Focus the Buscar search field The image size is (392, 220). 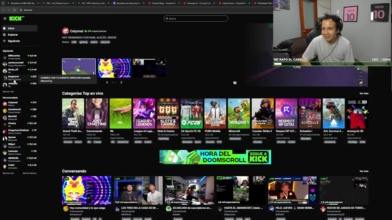click(x=196, y=19)
